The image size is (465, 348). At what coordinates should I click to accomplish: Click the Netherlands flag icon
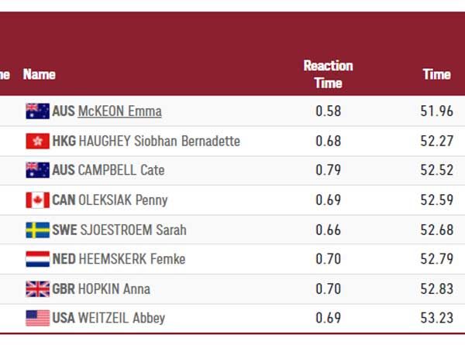click(x=37, y=259)
